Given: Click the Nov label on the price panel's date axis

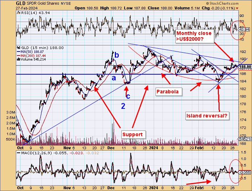Looking at the screenshot, I should click(67, 148).
